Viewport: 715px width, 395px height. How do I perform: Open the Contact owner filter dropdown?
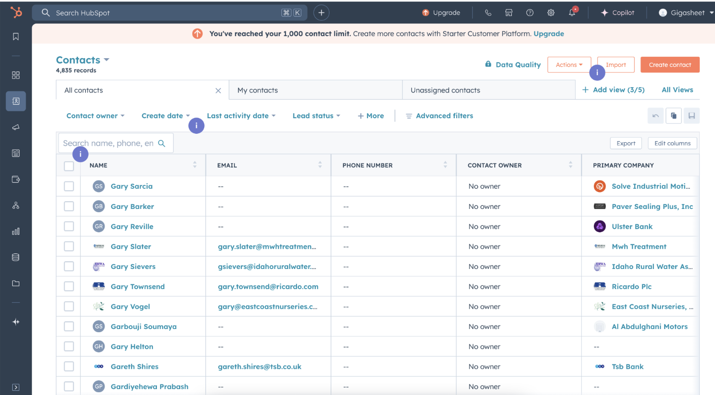[95, 116]
